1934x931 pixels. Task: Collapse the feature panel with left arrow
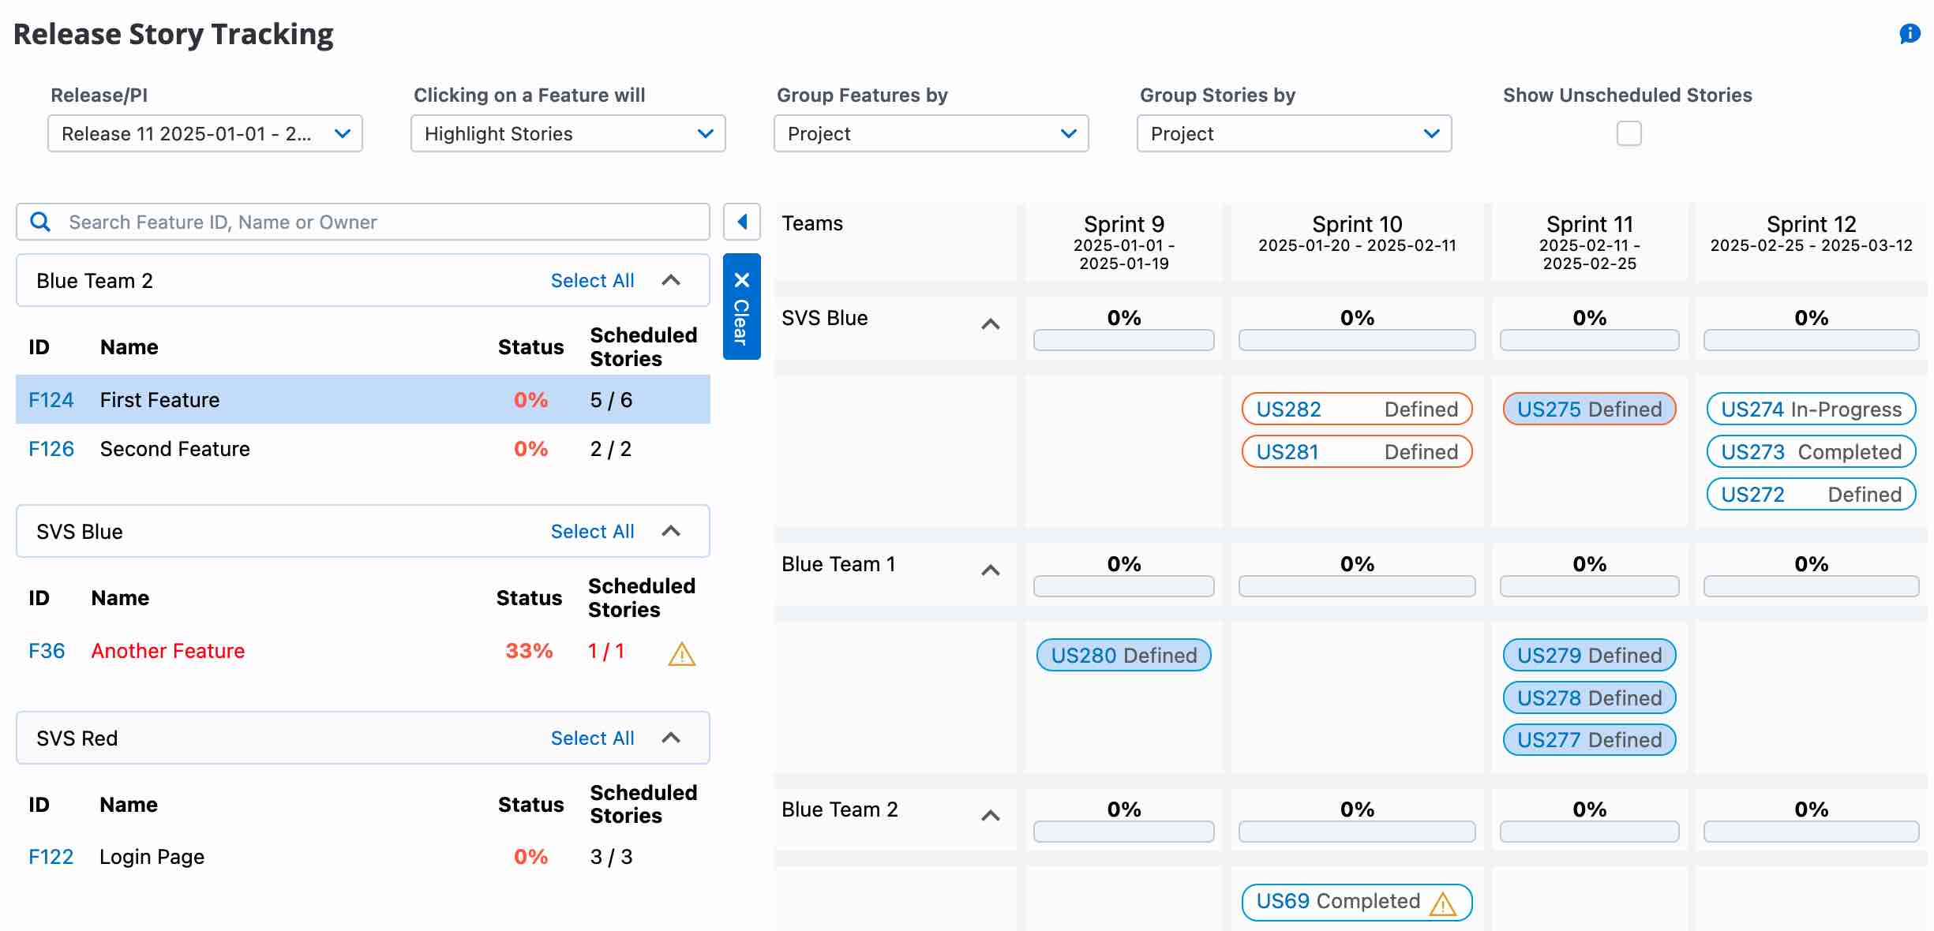742,222
